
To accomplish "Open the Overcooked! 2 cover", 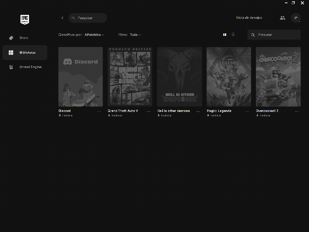I will pyautogui.click(x=278, y=77).
